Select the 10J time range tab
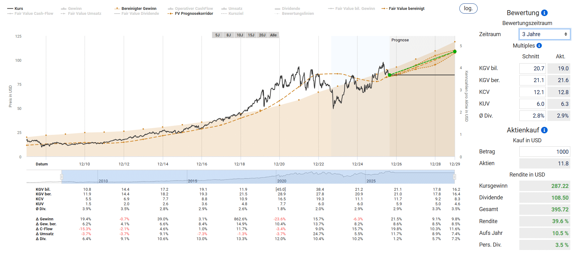Screen dimensions: 574x254 (240, 35)
